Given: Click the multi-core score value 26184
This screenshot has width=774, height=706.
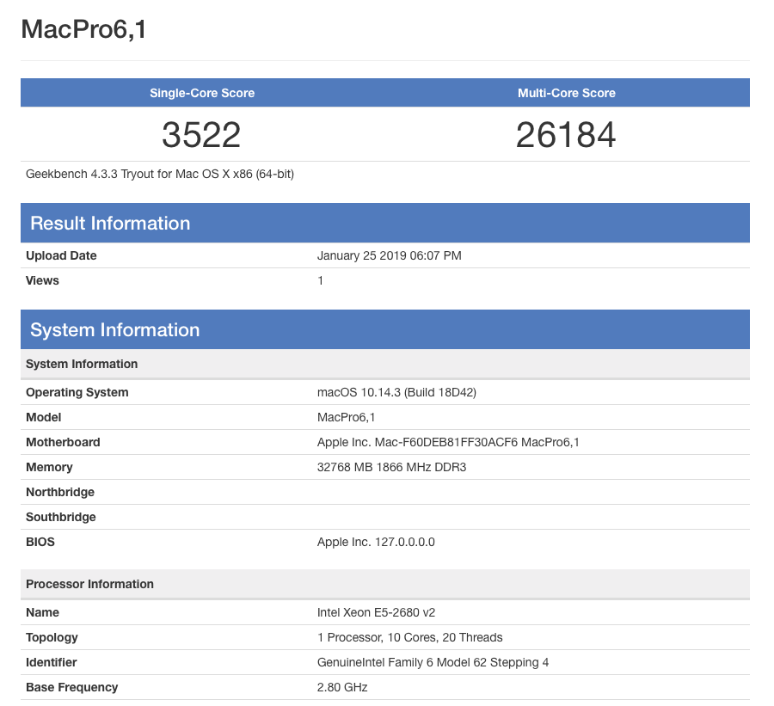Looking at the screenshot, I should point(566,135).
